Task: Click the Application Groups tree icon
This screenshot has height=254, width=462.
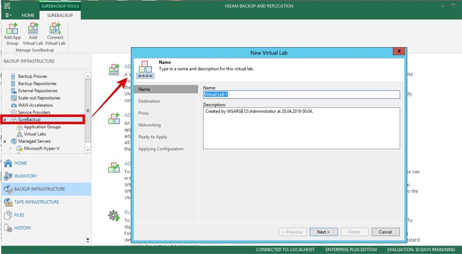Action: pyautogui.click(x=19, y=127)
